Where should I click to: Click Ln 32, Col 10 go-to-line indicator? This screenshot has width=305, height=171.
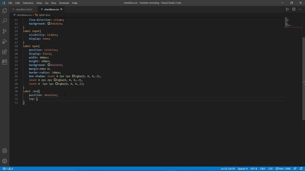228,169
